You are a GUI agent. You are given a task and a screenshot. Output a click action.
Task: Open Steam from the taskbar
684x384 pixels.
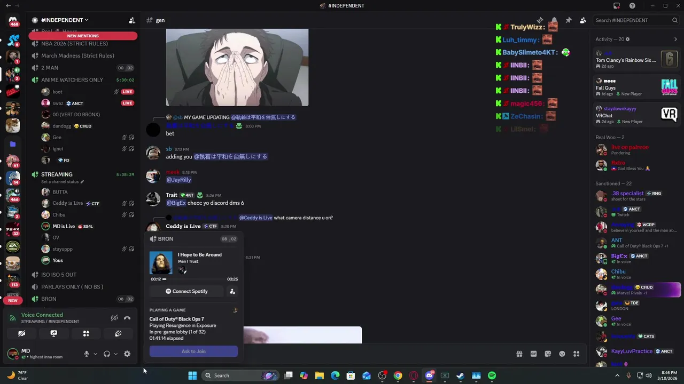tap(460, 375)
